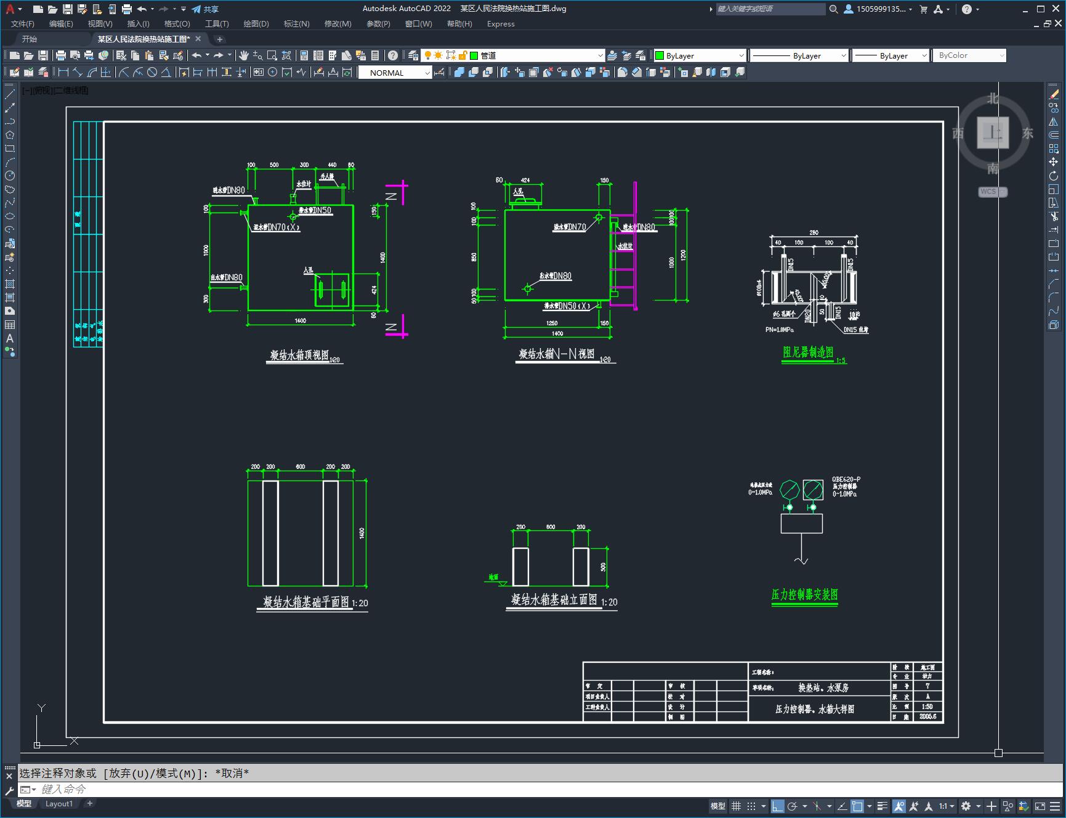Viewport: 1066px width, 818px height.
Task: Open the 修改(M) menu
Action: [x=338, y=24]
